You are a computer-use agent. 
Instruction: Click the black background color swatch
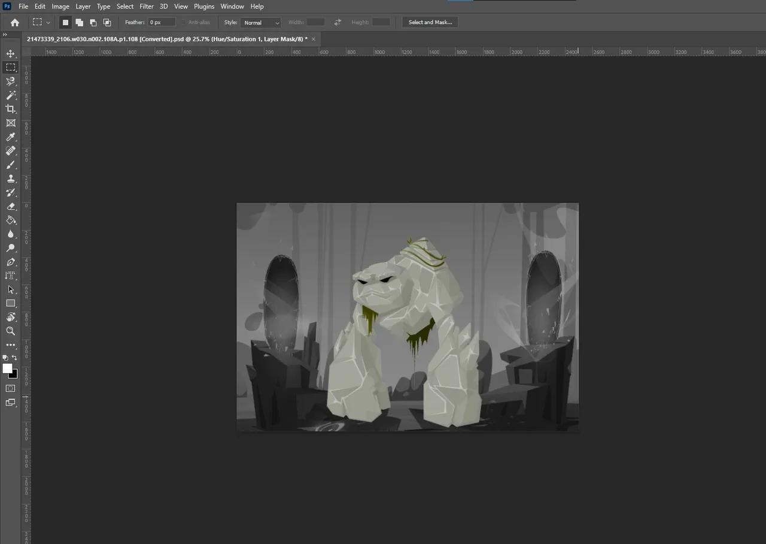coord(14,375)
